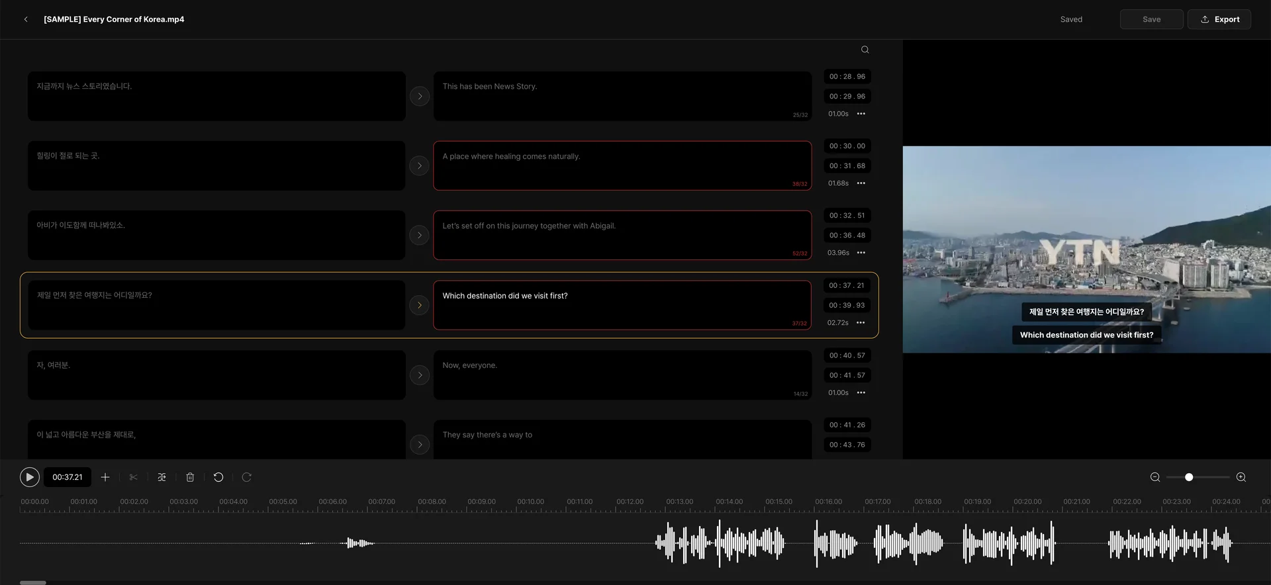Click the translate arrow for 'This has been News Story'
The height and width of the screenshot is (585, 1271).
point(420,97)
